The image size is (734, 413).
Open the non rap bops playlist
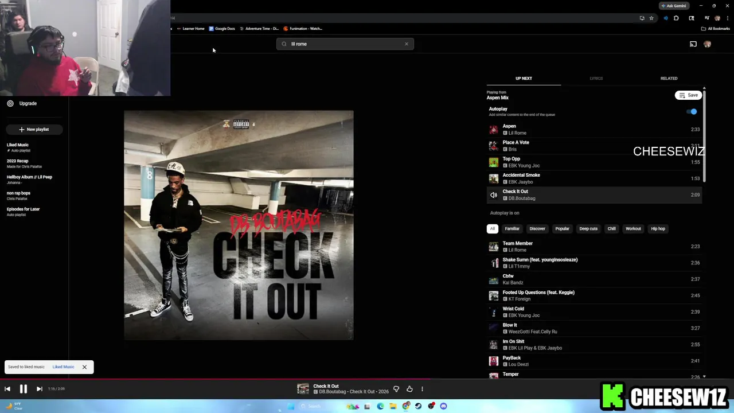point(18,196)
